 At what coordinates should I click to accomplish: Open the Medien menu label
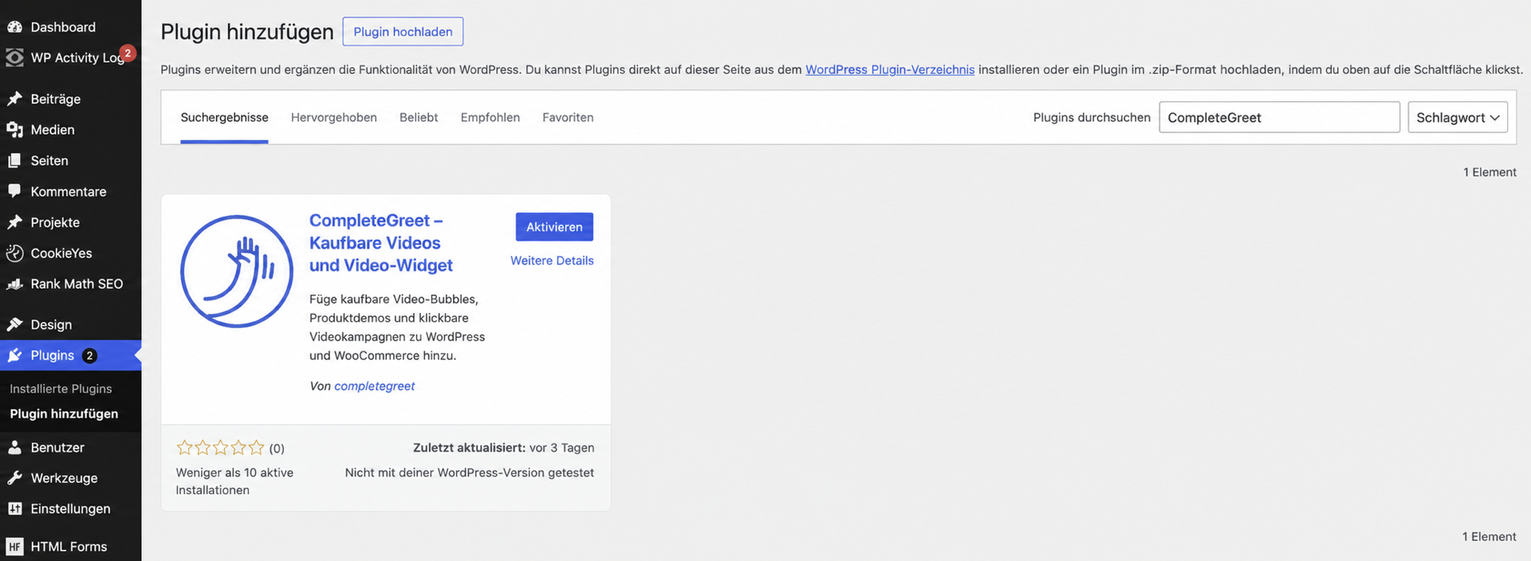(x=53, y=130)
